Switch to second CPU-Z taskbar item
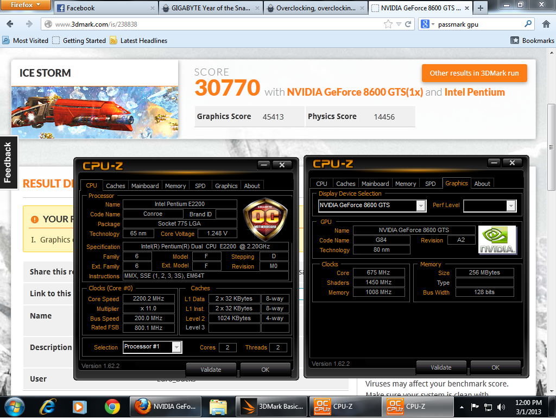 coord(418,407)
